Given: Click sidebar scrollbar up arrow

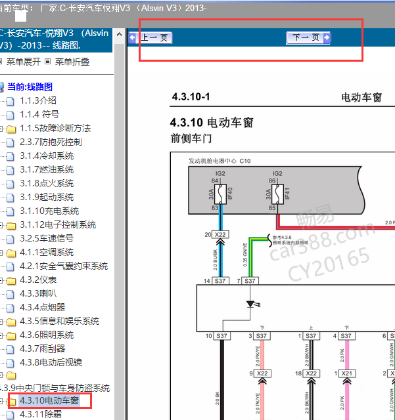Looking at the screenshot, I should pos(120,35).
